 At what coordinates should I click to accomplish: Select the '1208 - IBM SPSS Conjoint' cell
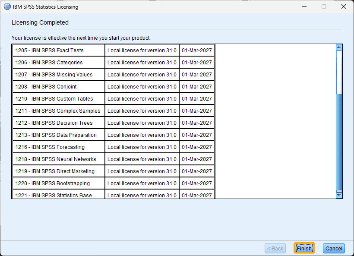pos(59,86)
